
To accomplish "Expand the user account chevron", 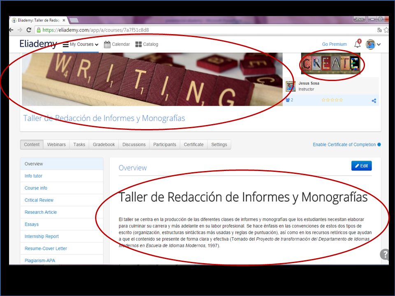I will point(379,44).
